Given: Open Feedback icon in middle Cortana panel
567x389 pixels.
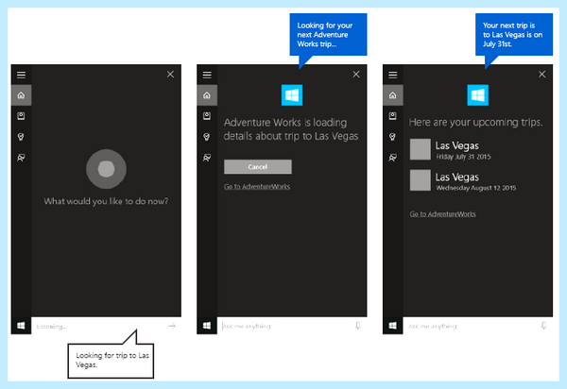Looking at the screenshot, I should pyautogui.click(x=207, y=158).
